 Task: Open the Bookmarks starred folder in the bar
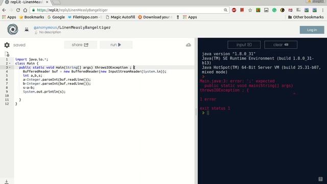[x=32, y=17]
